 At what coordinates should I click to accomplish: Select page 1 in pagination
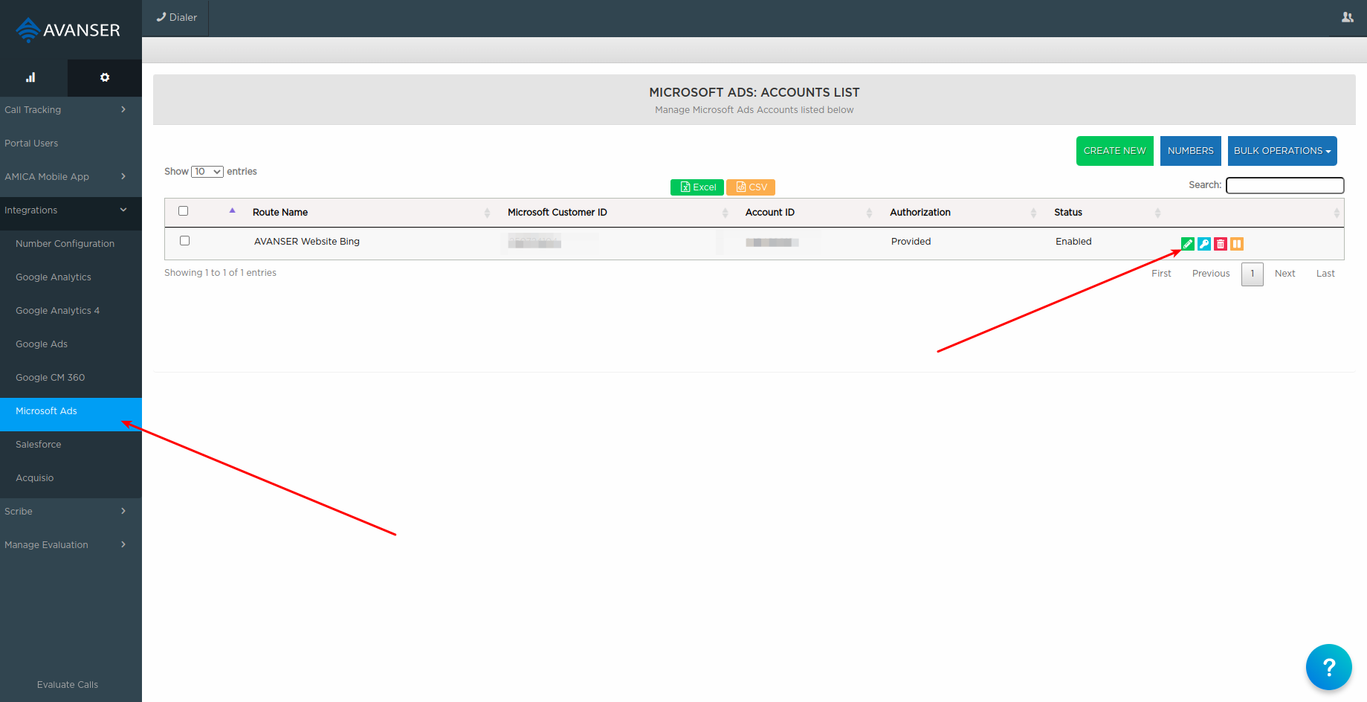(x=1253, y=274)
